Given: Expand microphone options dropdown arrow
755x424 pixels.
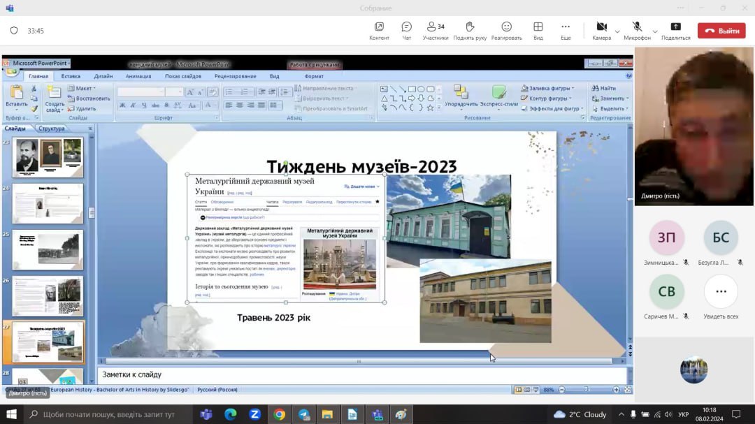Looking at the screenshot, I should (x=655, y=31).
